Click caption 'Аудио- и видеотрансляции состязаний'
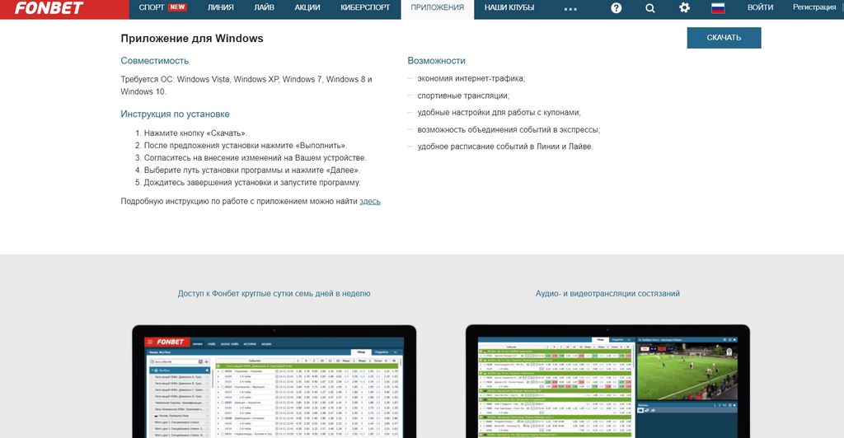 click(607, 293)
